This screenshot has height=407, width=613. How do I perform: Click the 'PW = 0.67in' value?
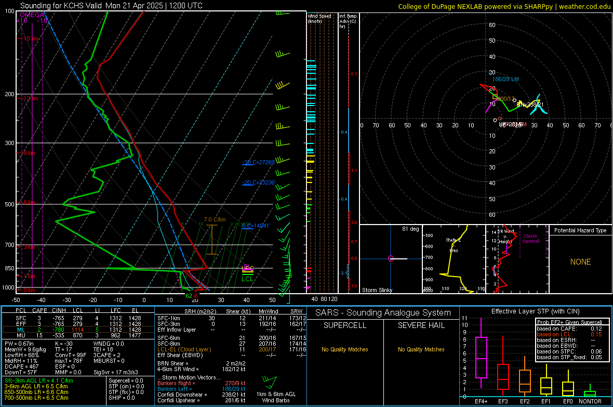tap(19, 344)
